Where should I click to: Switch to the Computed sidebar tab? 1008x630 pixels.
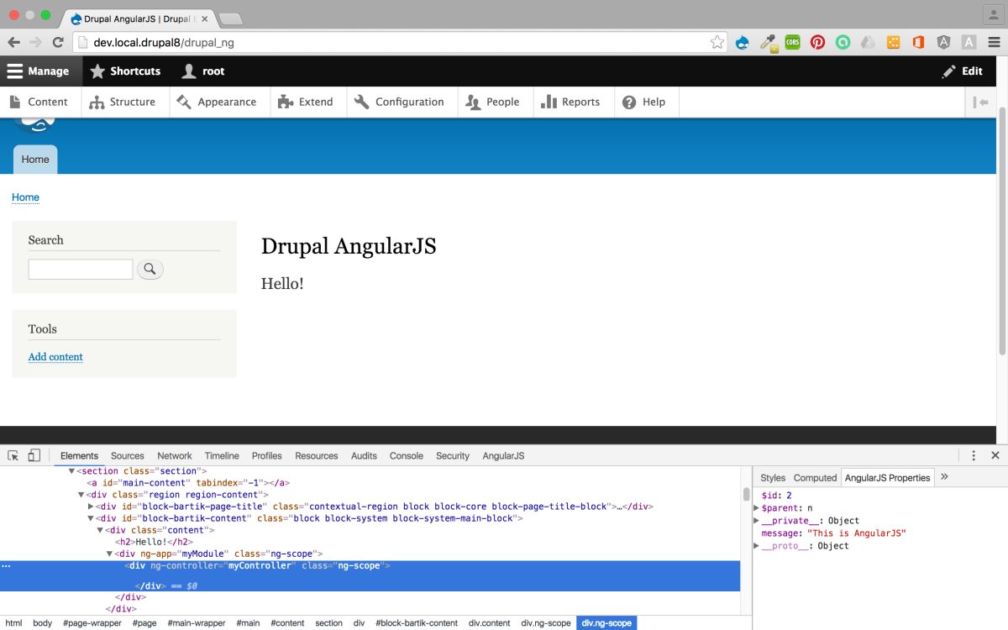point(815,478)
